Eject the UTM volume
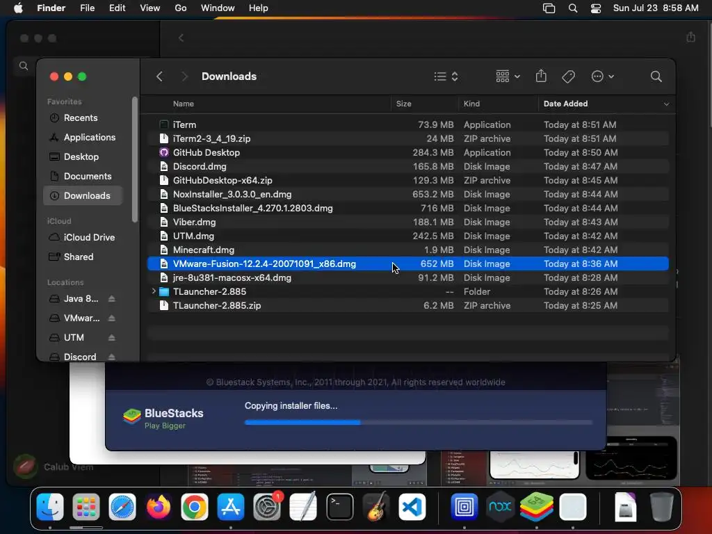712x534 pixels. 112,338
